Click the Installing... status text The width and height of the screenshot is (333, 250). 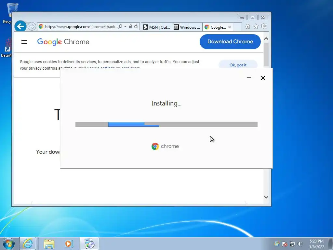point(166,103)
